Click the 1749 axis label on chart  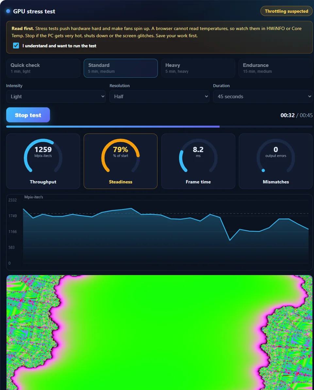pos(12,216)
